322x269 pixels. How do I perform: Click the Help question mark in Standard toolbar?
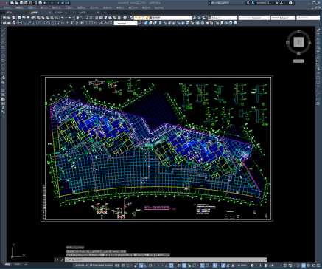pyautogui.click(x=125, y=18)
